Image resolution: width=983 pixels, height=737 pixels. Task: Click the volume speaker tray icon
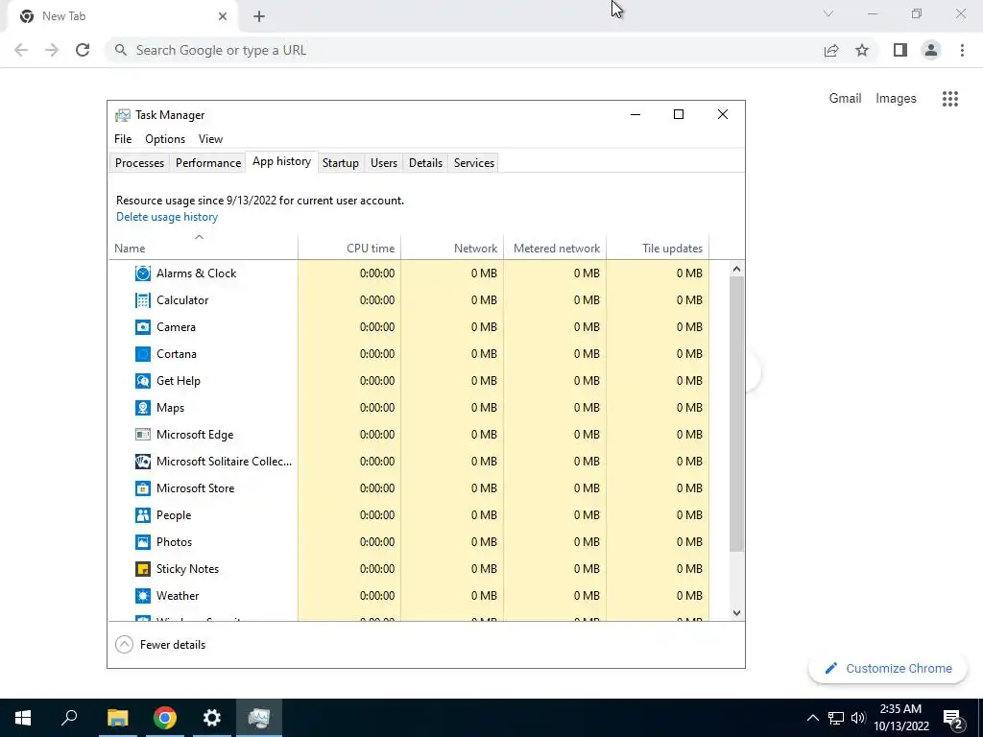coord(858,718)
